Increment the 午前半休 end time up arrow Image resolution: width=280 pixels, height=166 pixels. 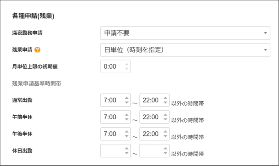[x=165, y=115]
